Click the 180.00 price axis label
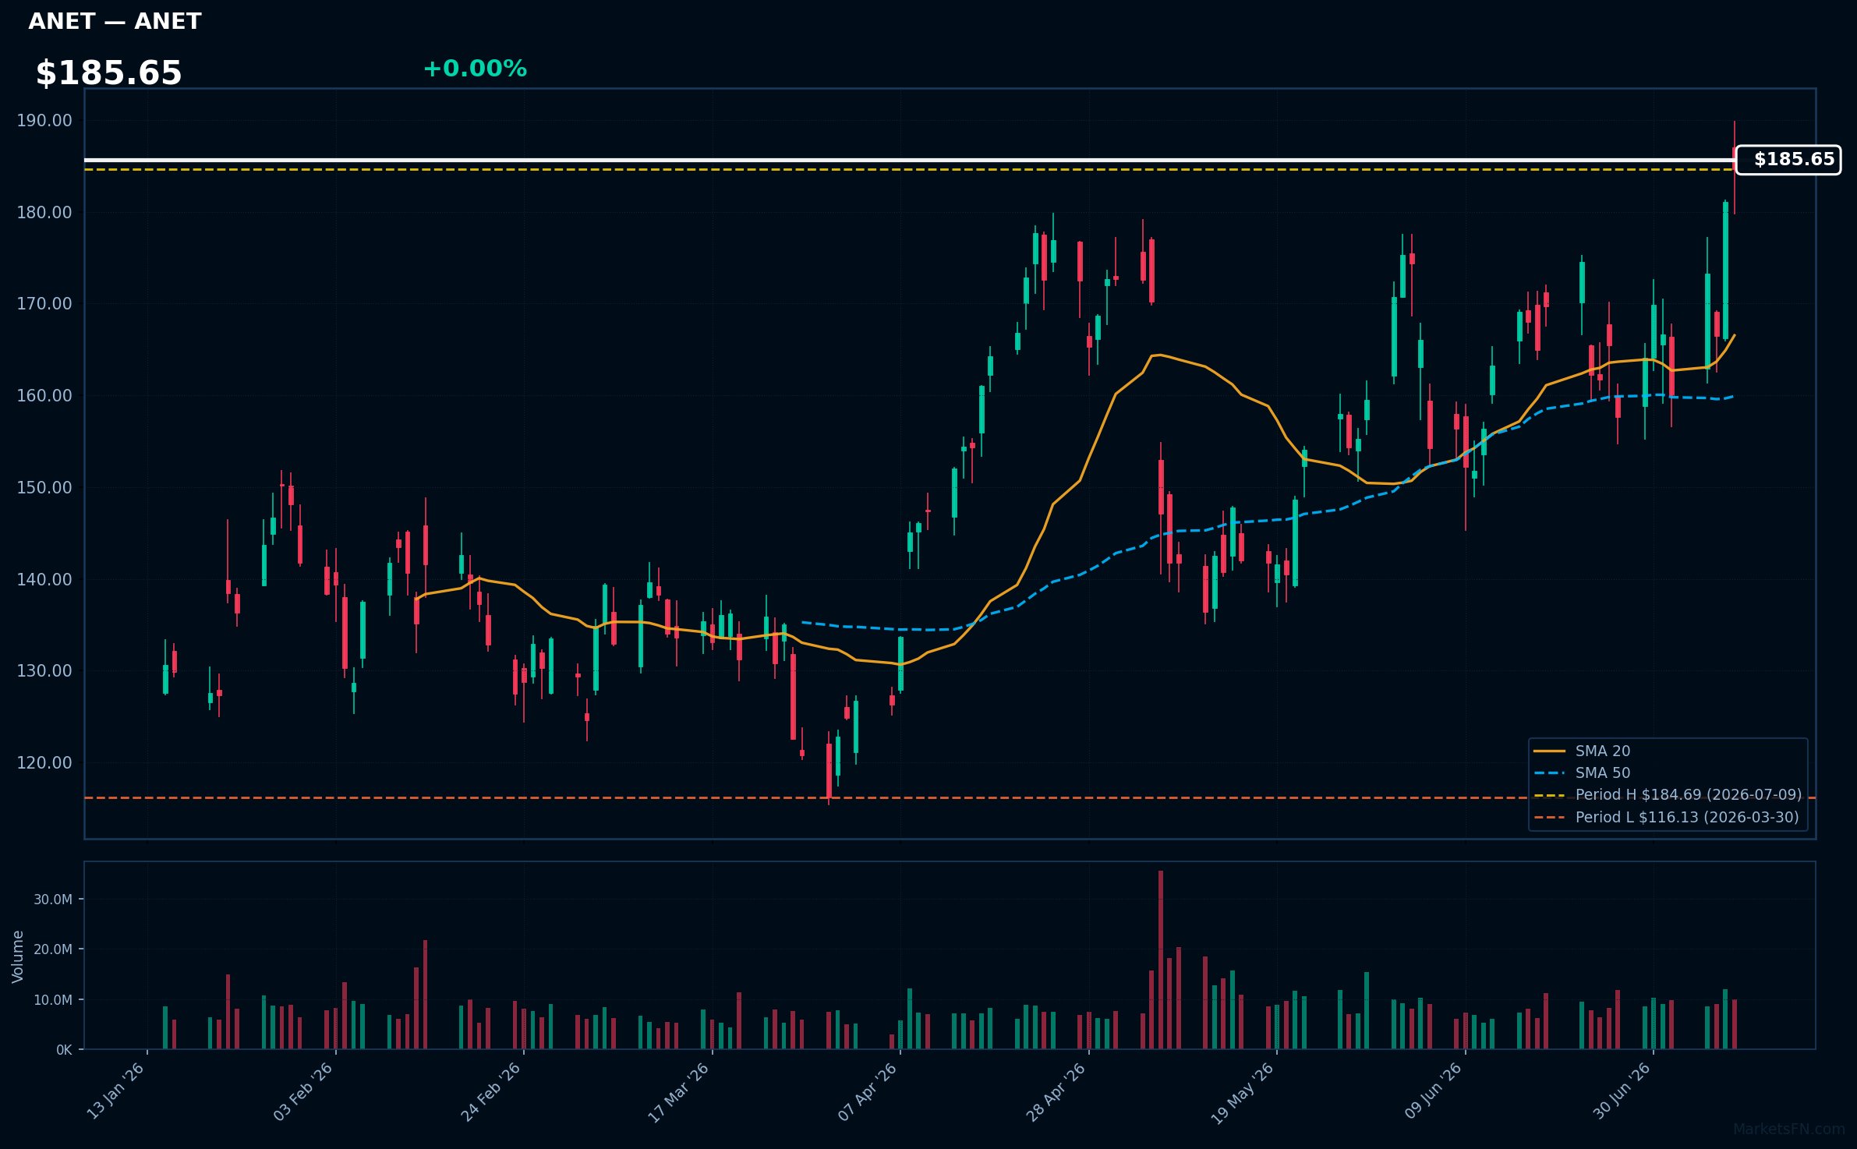This screenshot has width=1857, height=1149. pyautogui.click(x=44, y=213)
